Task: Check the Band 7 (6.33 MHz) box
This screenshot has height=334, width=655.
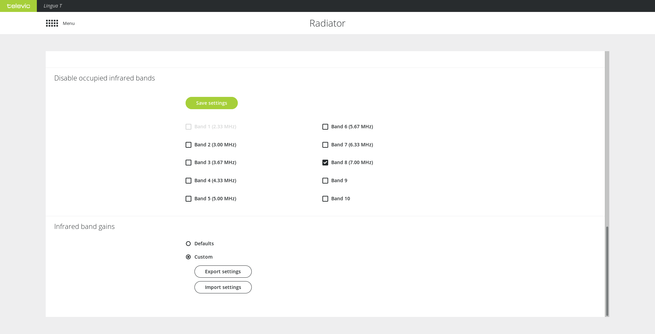Action: pos(325,145)
